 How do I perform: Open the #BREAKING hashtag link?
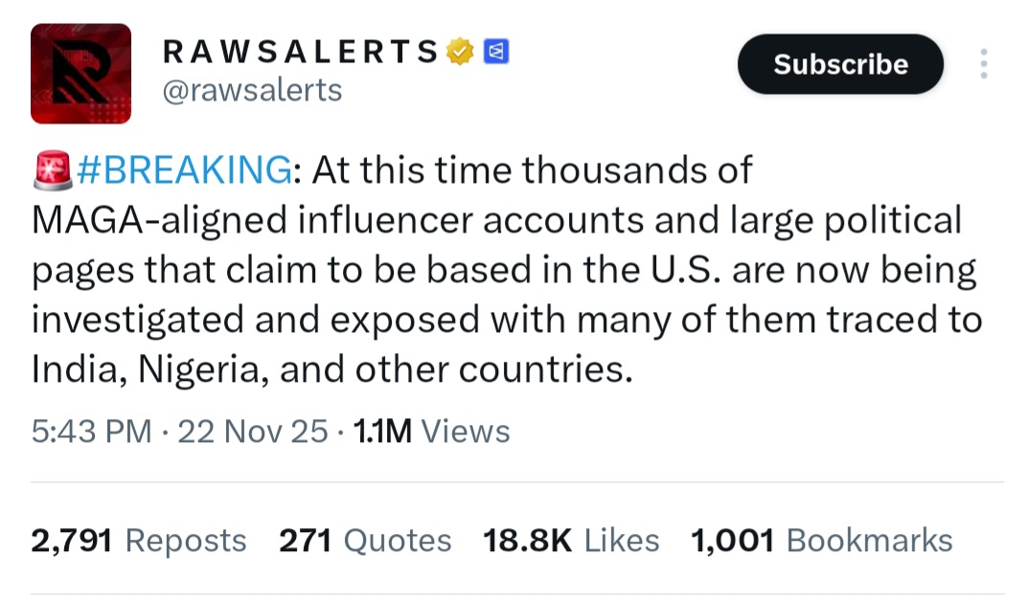182,170
